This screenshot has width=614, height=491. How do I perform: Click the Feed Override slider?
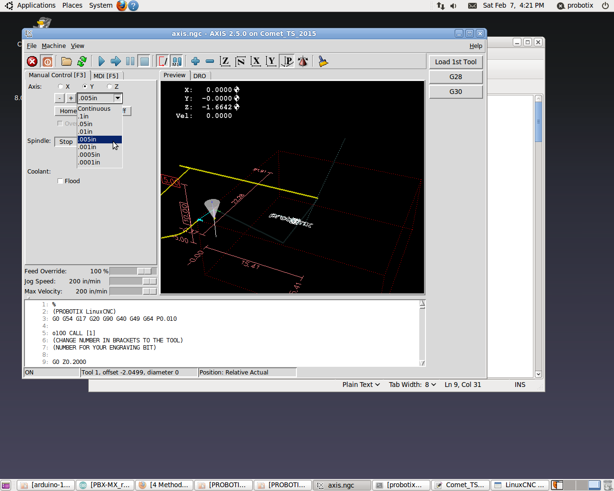coord(144,271)
